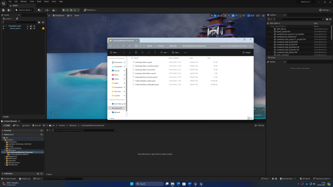This screenshot has height=187, width=333.
Task: Open the Blueprints toolbar dropdown
Action: pos(47,10)
